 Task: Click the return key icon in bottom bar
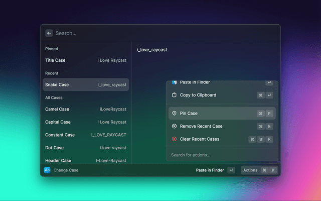tap(231, 170)
